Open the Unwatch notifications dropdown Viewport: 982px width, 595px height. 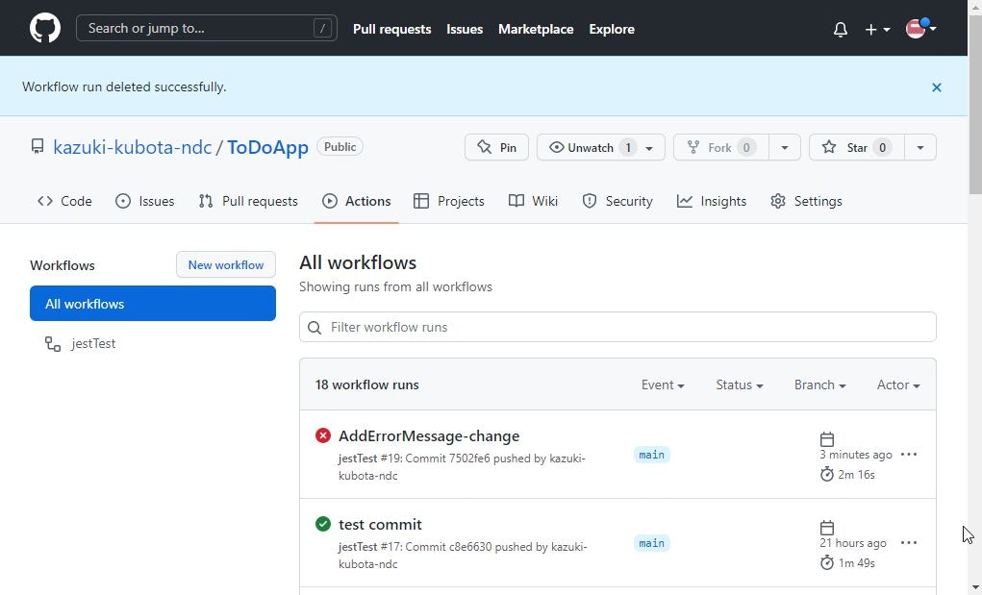[x=600, y=147]
